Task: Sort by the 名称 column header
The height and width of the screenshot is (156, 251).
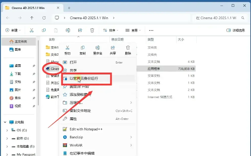Action: point(52,39)
